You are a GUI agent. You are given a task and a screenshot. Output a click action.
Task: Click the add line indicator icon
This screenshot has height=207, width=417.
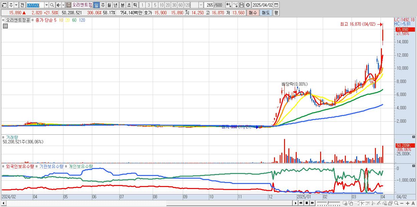click(235, 5)
